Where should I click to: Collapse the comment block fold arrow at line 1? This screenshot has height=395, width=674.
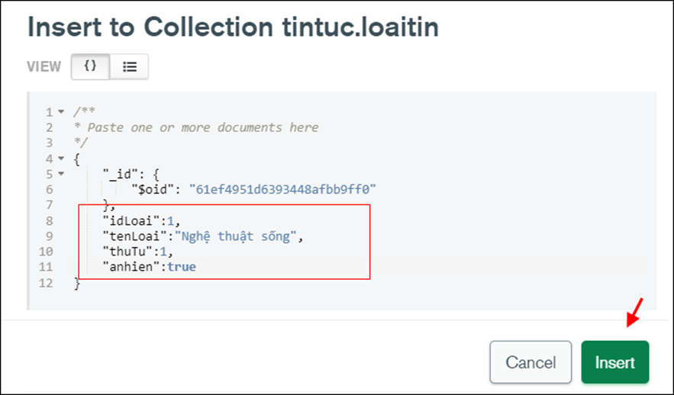coord(61,111)
